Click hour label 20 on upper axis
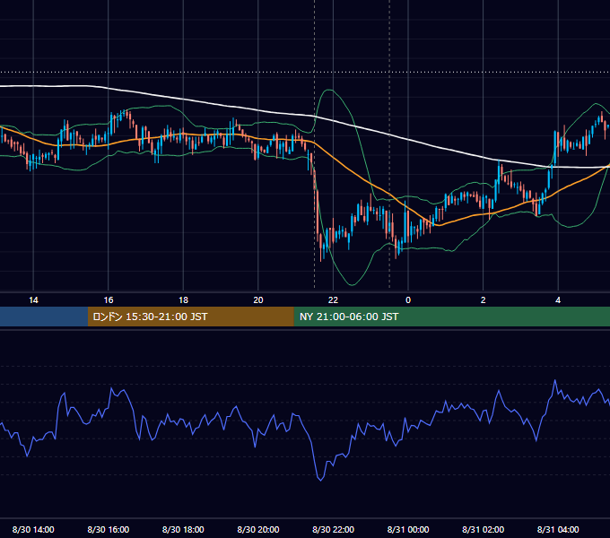 pyautogui.click(x=258, y=300)
